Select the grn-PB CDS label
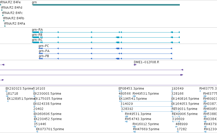 [44, 56]
